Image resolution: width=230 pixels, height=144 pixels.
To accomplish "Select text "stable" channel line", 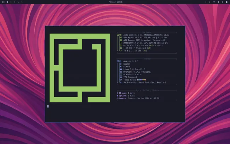I will click(127, 67).
